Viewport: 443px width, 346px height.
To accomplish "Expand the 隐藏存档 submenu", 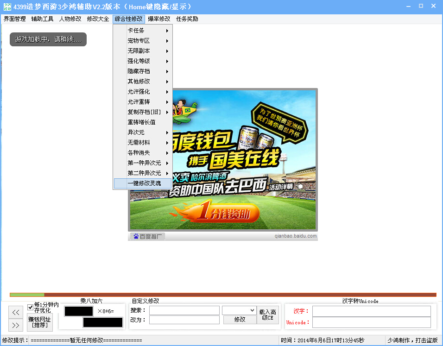I will [x=143, y=71].
